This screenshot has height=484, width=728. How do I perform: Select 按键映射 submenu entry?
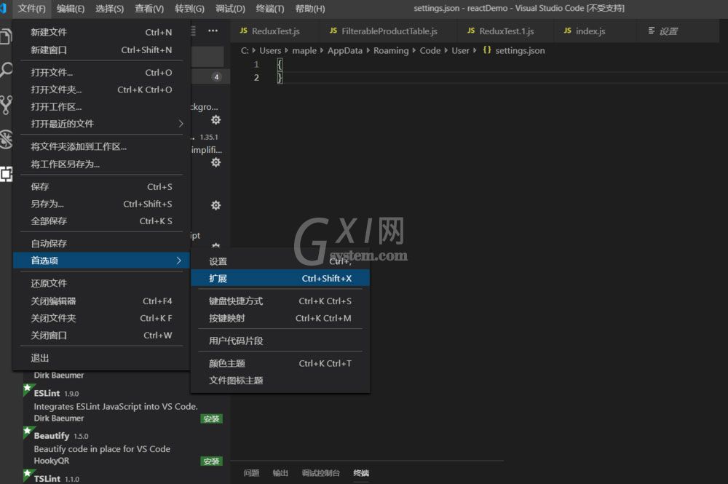(x=280, y=318)
